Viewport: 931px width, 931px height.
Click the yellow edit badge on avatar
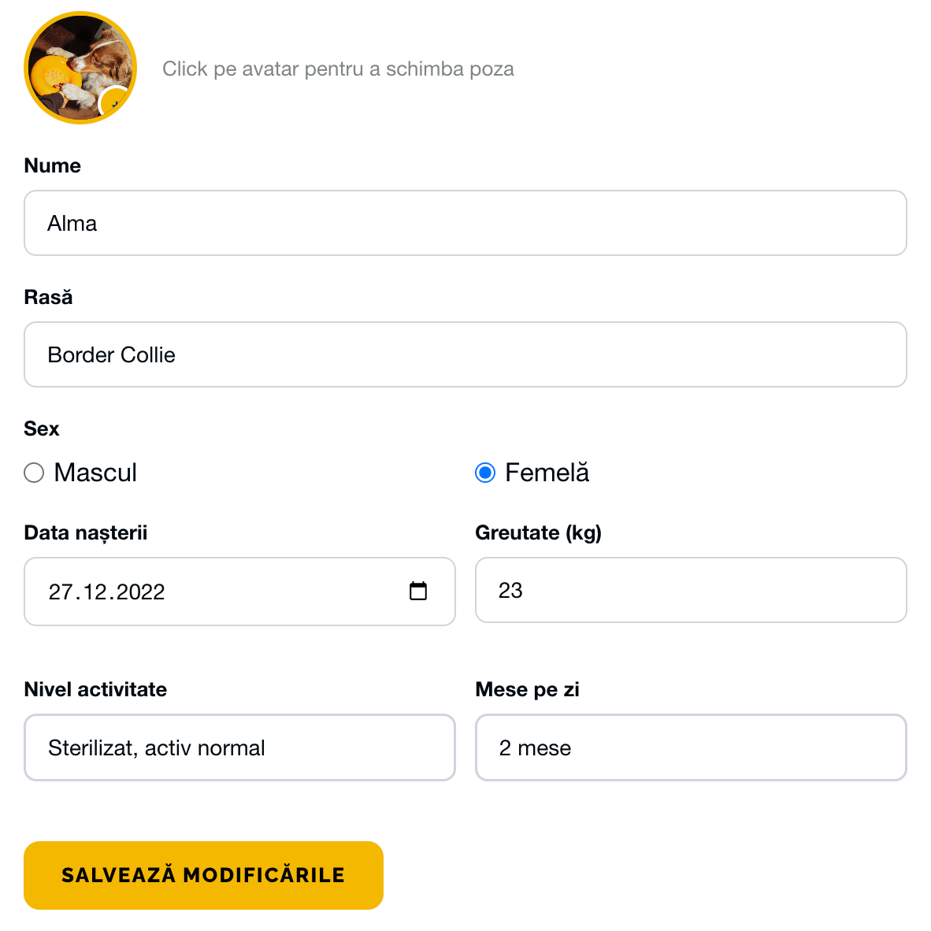click(x=115, y=102)
